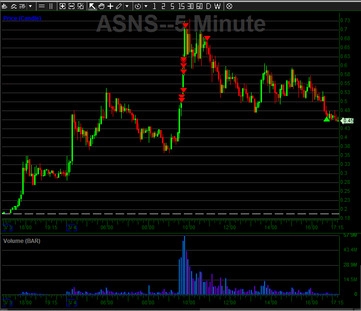Viewport: 361px width, 311px height.
Task: Click the 3/4 date marker on price axis
Action: click(x=72, y=228)
